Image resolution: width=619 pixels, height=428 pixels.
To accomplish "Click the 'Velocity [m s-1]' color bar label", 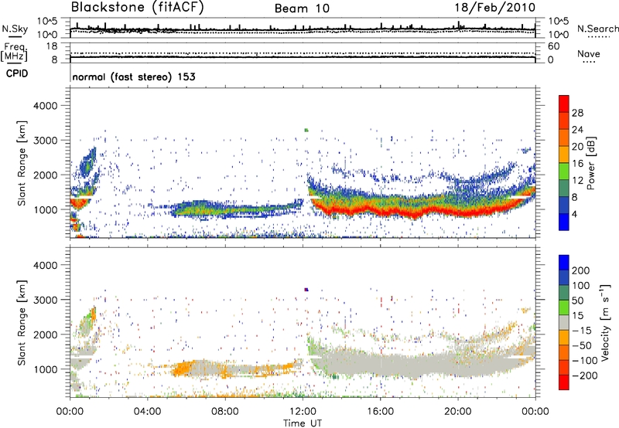I will point(605,322).
